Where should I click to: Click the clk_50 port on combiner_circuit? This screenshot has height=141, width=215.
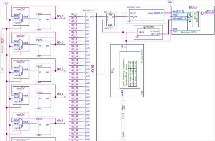[x=133, y=13]
